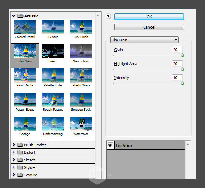This screenshot has height=188, width=205.
Task: Choose the Dry Brush filter thumbnail
Action: [x=81, y=27]
